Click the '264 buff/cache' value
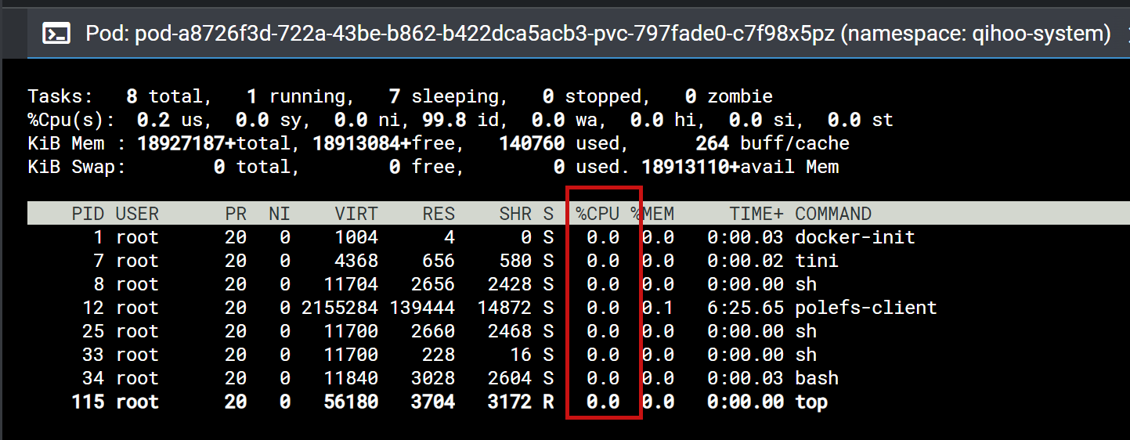 coord(773,143)
